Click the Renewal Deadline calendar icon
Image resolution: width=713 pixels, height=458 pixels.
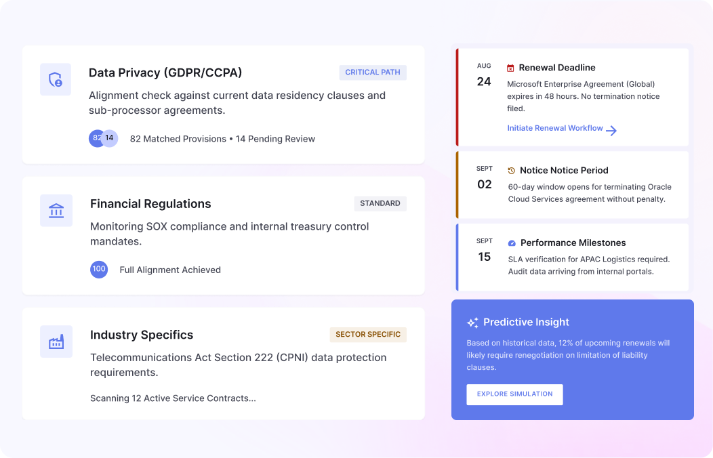tap(510, 68)
